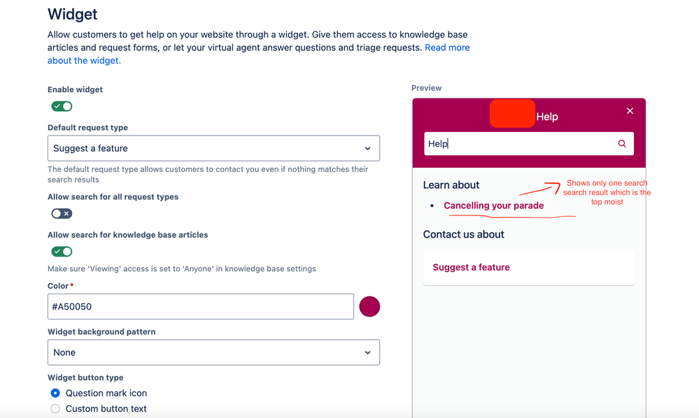Image resolution: width=699 pixels, height=418 pixels.
Task: Click the chevron on the None pattern dropdown
Action: [x=367, y=352]
